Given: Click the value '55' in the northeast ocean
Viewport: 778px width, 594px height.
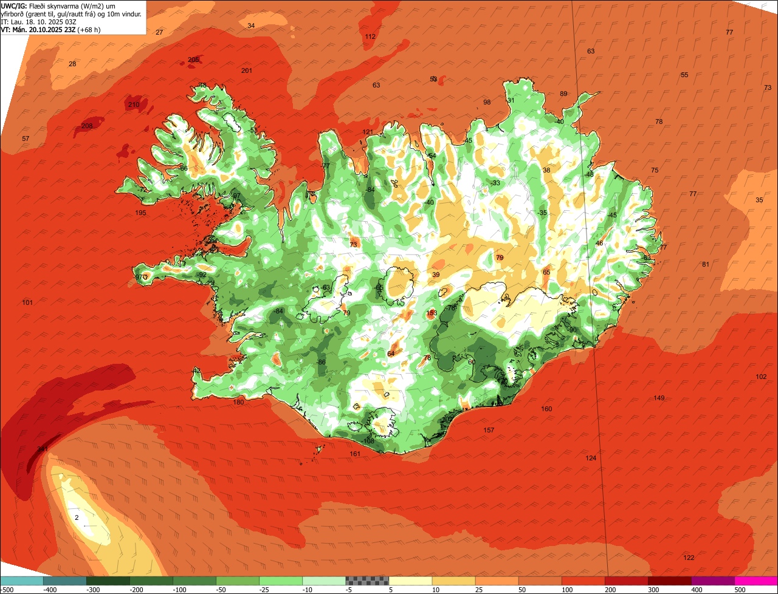Looking at the screenshot, I should [x=684, y=75].
